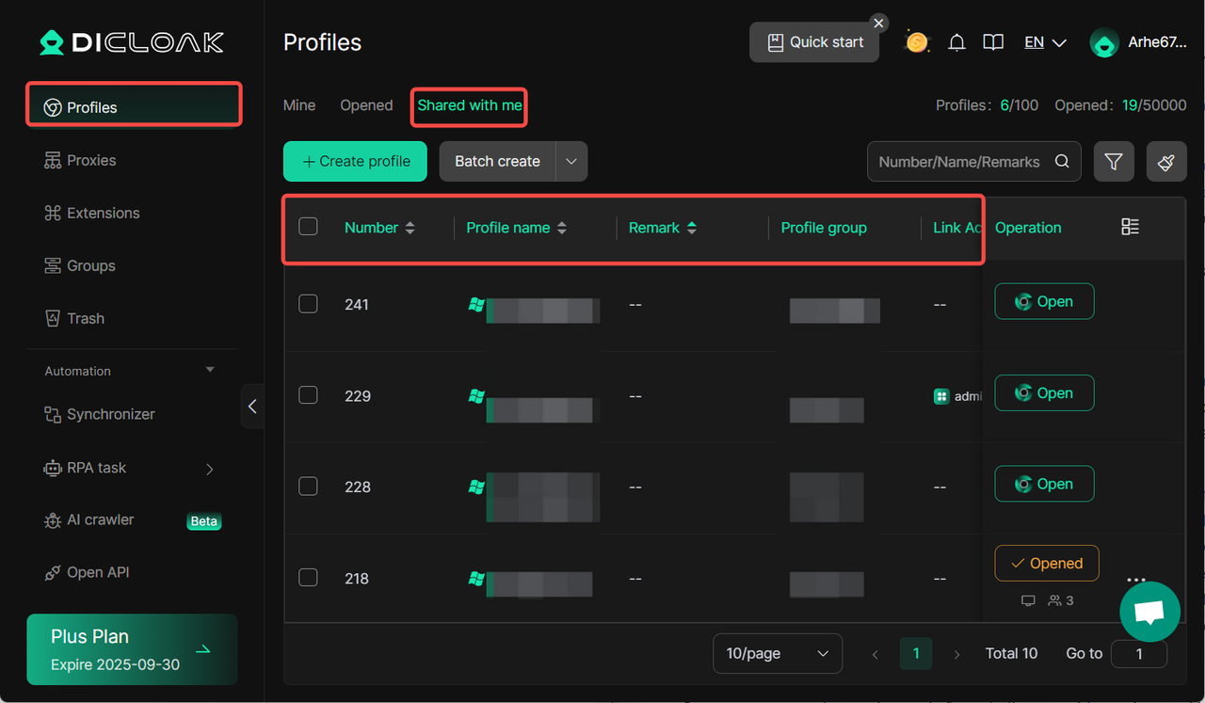Check the checkbox for profile 229
The height and width of the screenshot is (703, 1205).
tap(308, 394)
